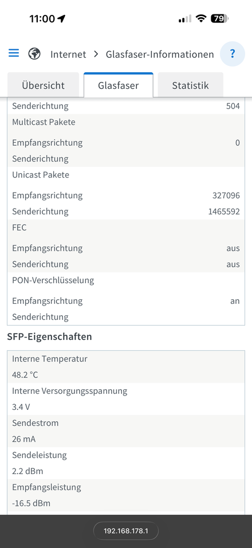
Task: Open help with the question mark button
Action: click(233, 54)
